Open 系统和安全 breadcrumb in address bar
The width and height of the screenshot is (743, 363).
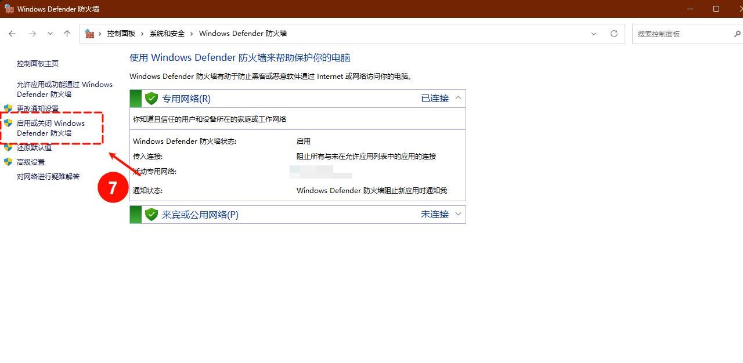(167, 34)
